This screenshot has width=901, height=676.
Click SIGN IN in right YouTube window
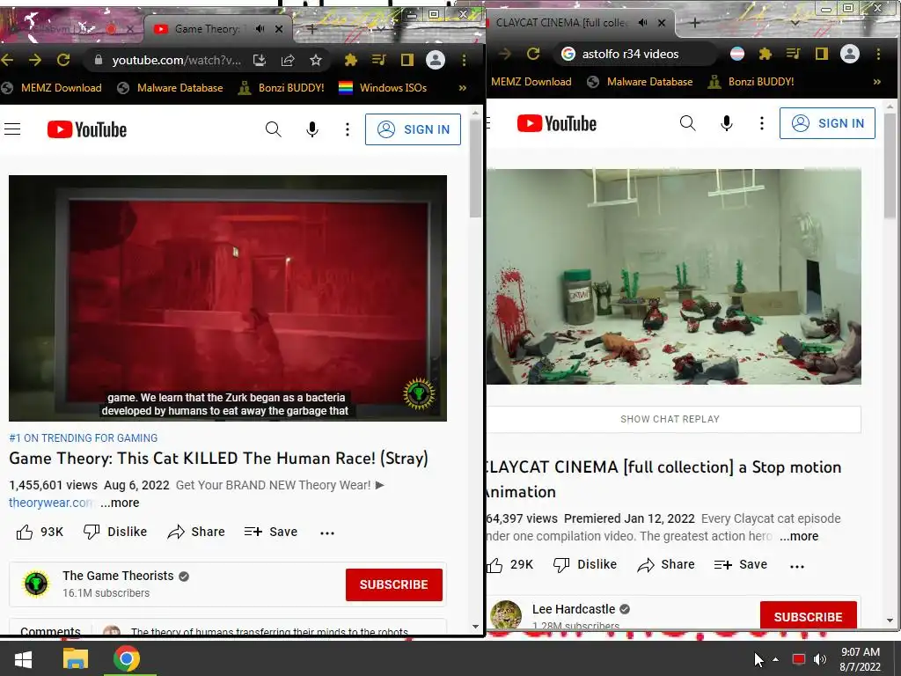827,123
